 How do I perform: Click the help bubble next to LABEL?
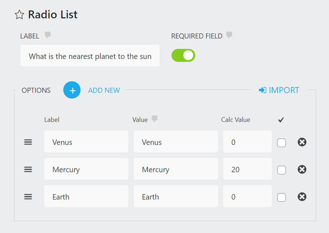click(47, 35)
